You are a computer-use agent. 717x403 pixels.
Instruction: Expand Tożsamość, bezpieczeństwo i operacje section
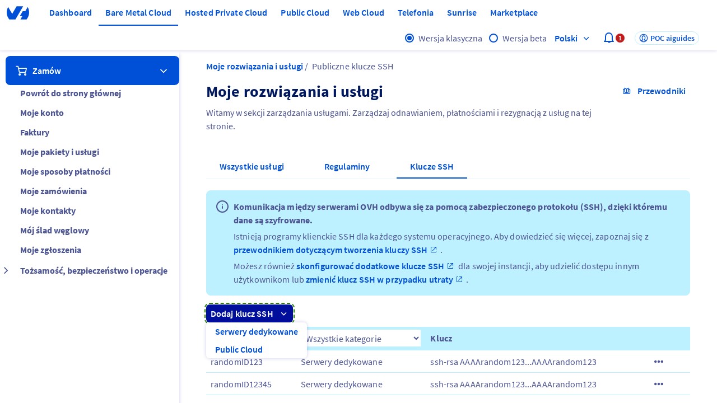pos(6,271)
